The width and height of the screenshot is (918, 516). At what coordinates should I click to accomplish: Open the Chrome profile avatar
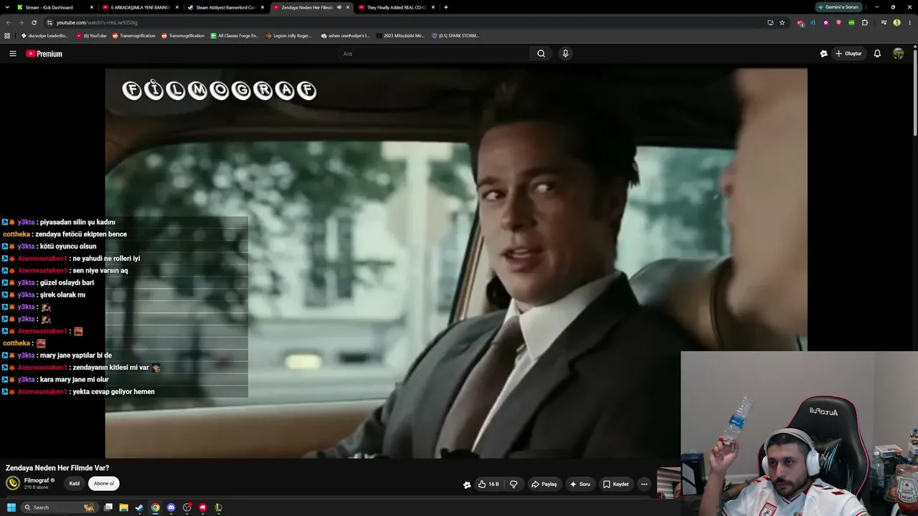[896, 22]
